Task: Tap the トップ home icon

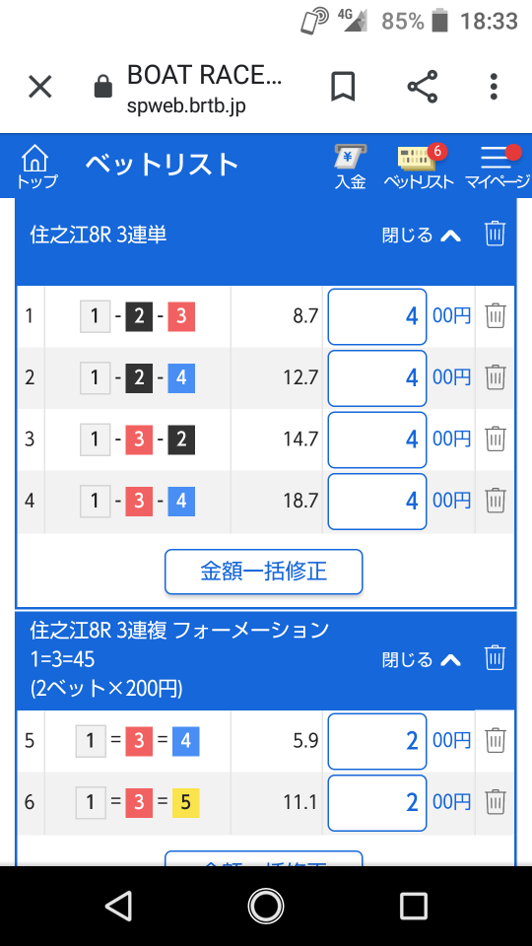Action: coord(36,167)
